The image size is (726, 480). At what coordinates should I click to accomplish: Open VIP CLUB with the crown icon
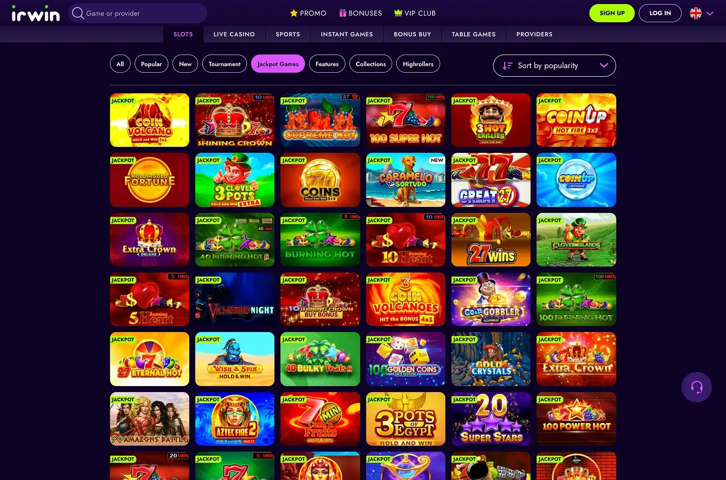pos(415,13)
